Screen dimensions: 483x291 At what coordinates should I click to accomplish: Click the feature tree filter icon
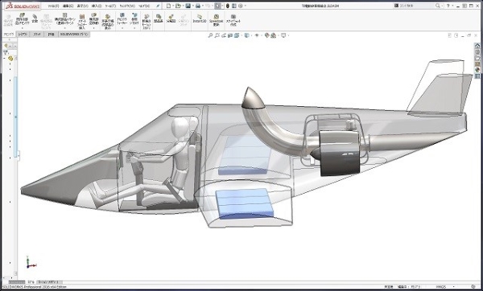pos(6,52)
